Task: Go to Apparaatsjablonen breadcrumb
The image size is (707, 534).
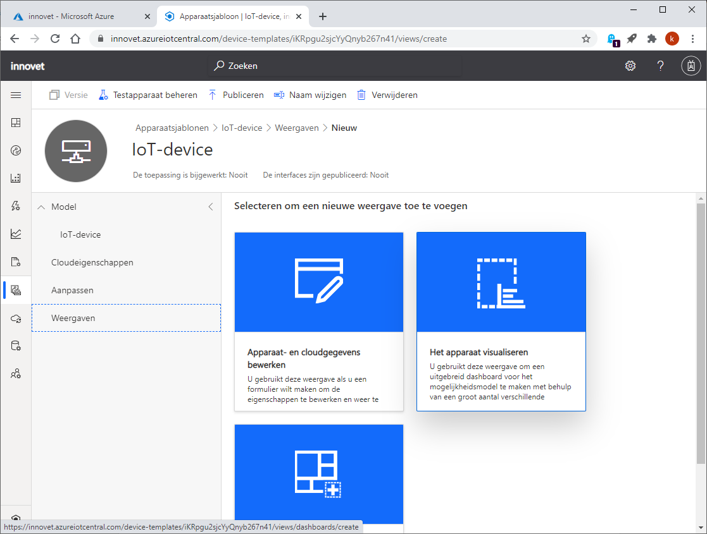Action: (x=172, y=128)
